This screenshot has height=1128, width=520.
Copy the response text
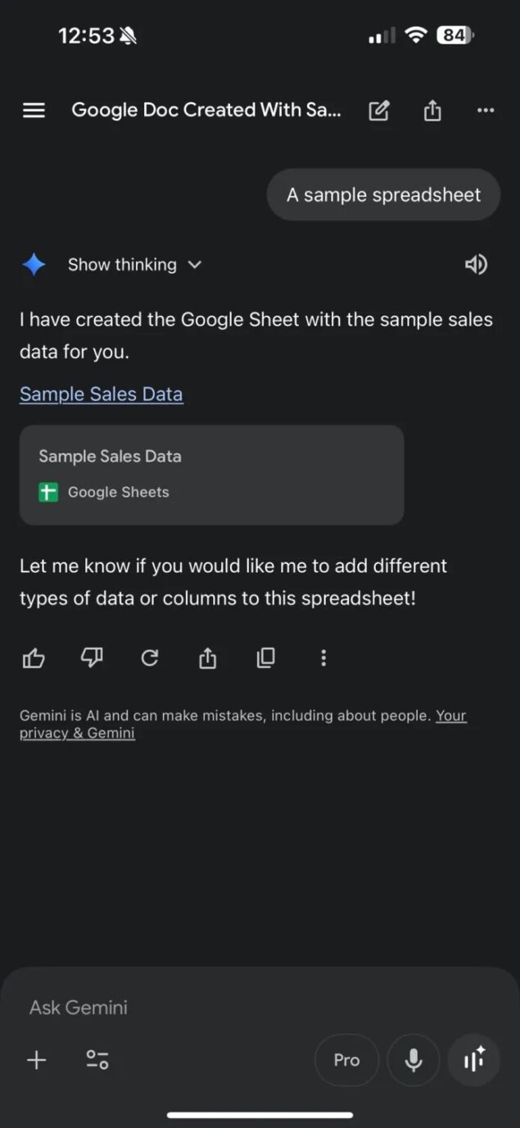coord(266,657)
